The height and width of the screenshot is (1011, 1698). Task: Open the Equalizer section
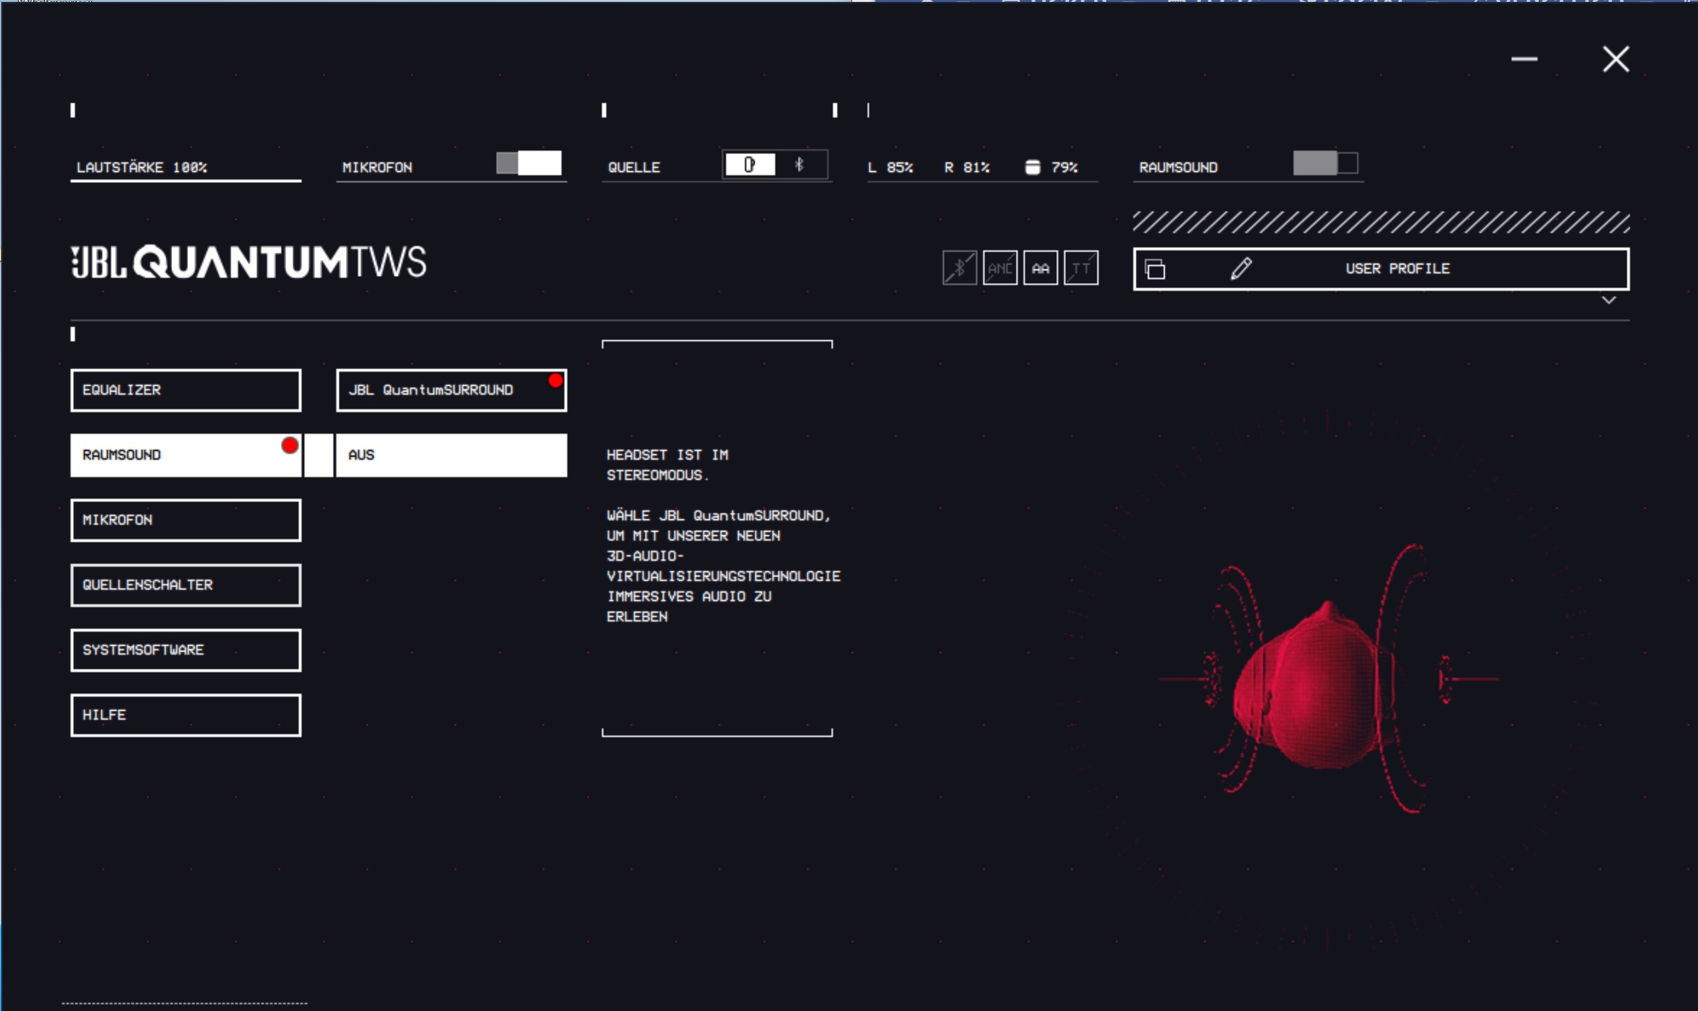185,390
